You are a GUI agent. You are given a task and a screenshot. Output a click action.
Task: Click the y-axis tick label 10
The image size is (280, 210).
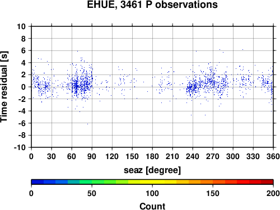click(21, 26)
